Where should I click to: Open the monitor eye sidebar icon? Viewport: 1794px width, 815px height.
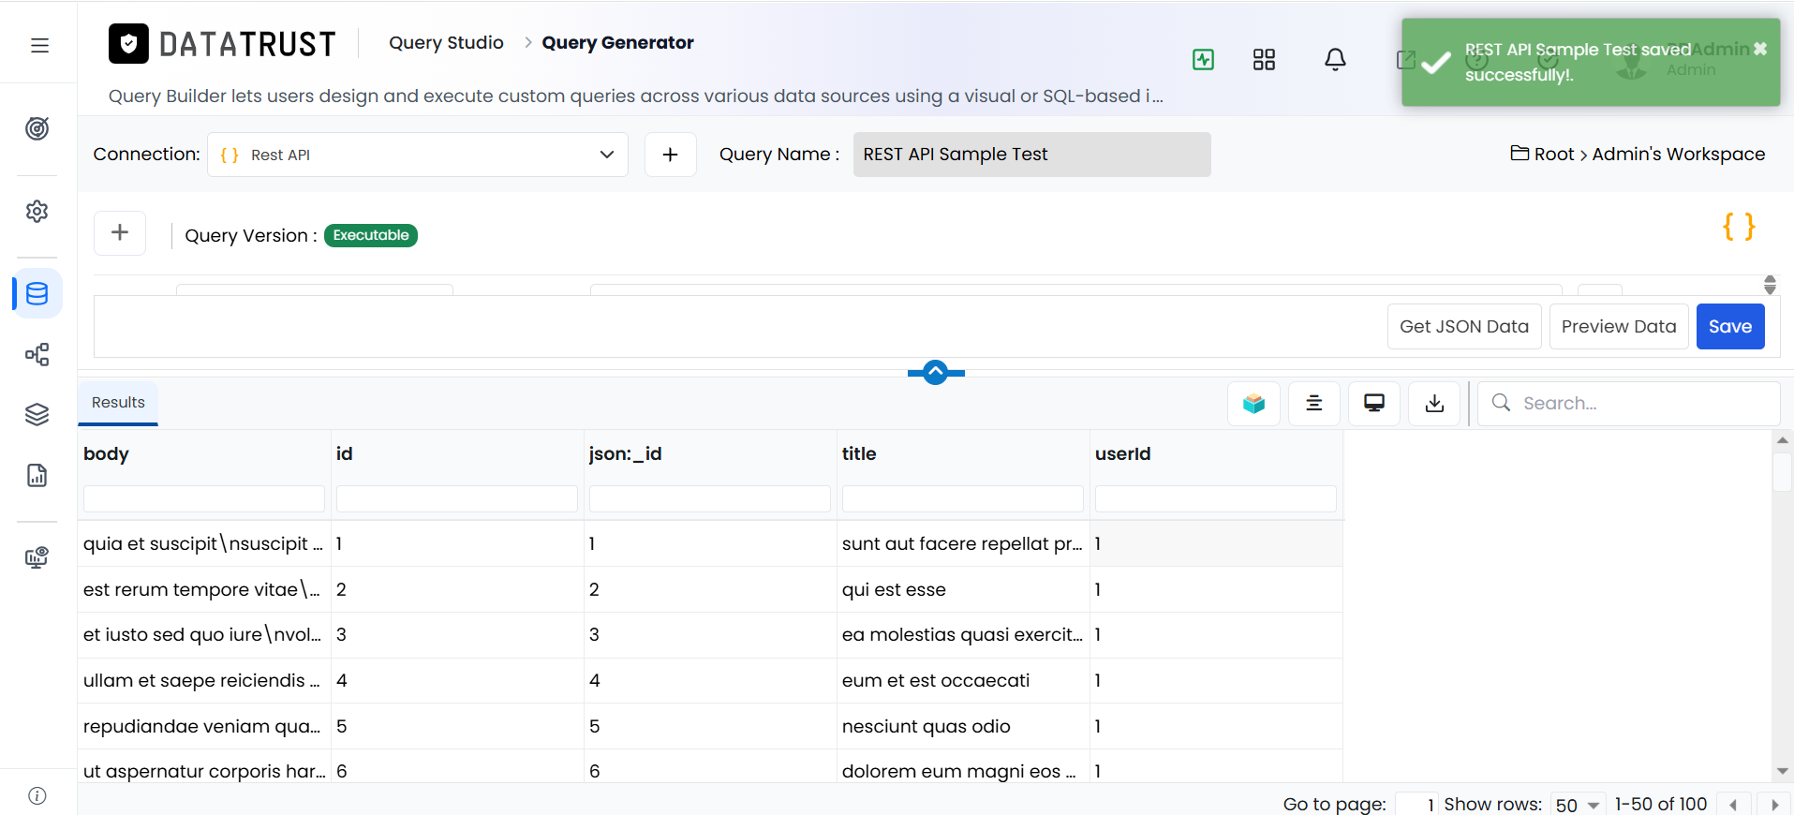coord(37,557)
